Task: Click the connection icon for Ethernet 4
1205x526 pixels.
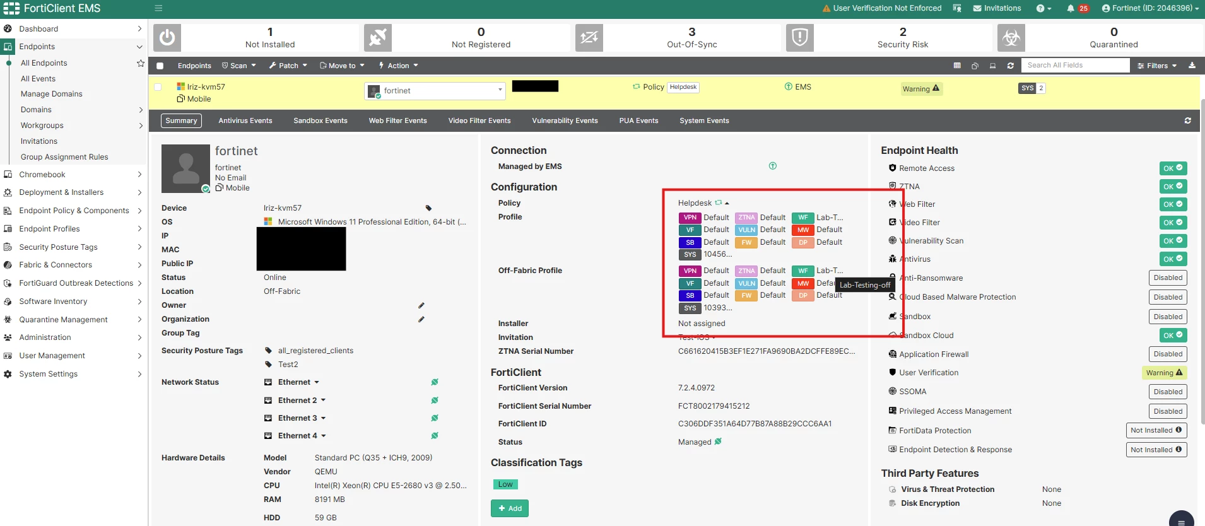Action: point(435,436)
